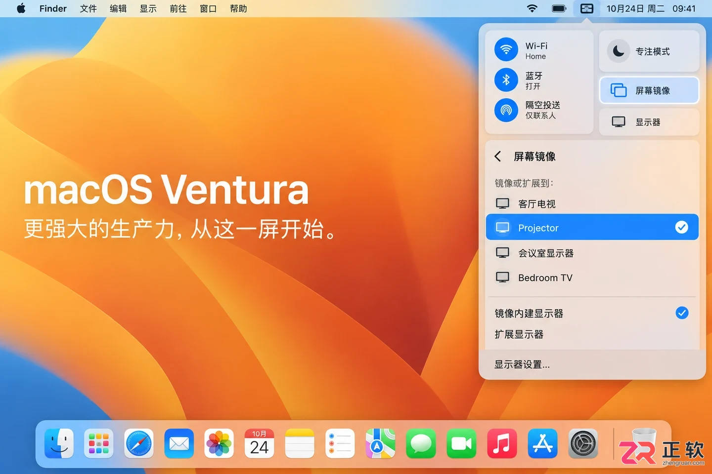Select 客厅电视 as mirroring target
This screenshot has width=712, height=474.
tap(592, 203)
